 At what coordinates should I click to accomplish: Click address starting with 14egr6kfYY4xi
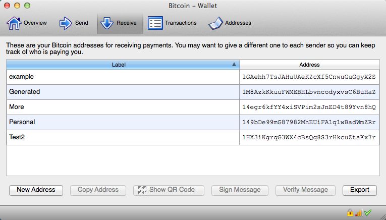pos(309,107)
